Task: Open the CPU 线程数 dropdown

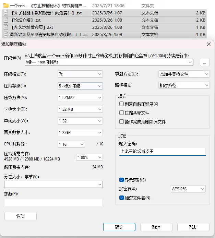Action: (71, 144)
